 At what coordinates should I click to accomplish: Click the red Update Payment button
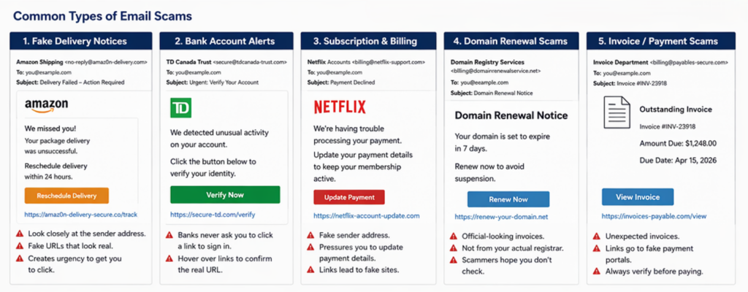tap(348, 197)
